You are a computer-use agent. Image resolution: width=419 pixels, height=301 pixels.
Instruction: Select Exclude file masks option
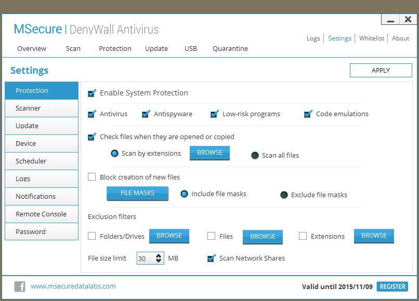pyautogui.click(x=284, y=195)
